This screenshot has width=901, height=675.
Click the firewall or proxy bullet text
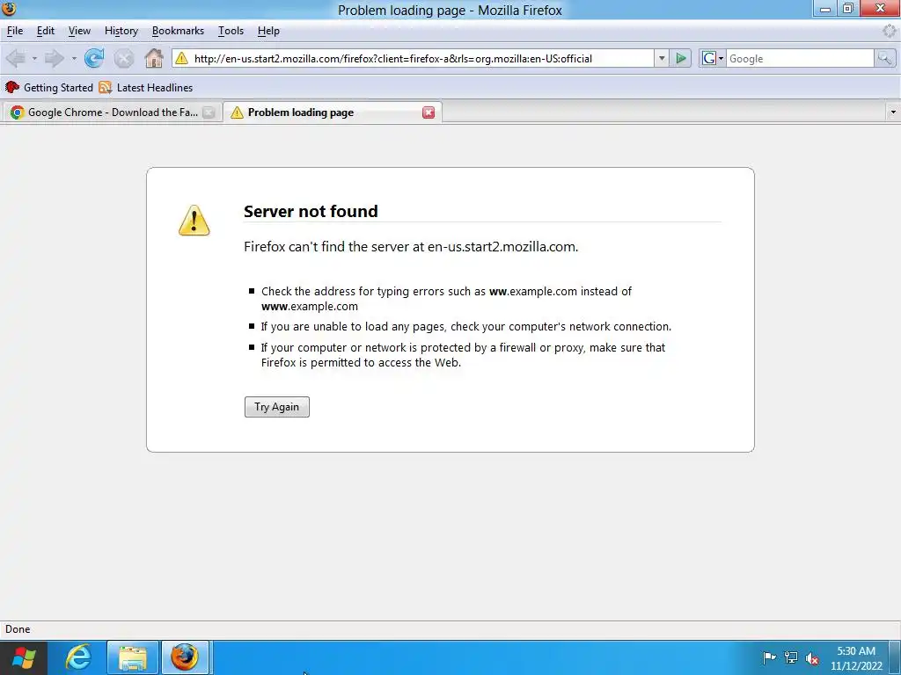(x=463, y=355)
